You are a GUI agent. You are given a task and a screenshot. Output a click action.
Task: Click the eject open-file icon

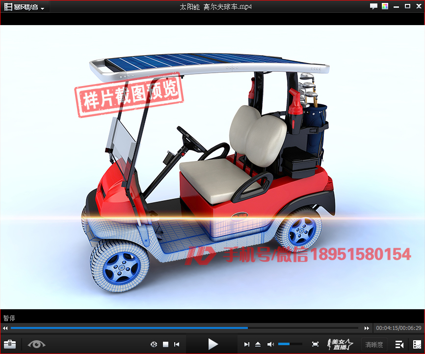click(258, 344)
